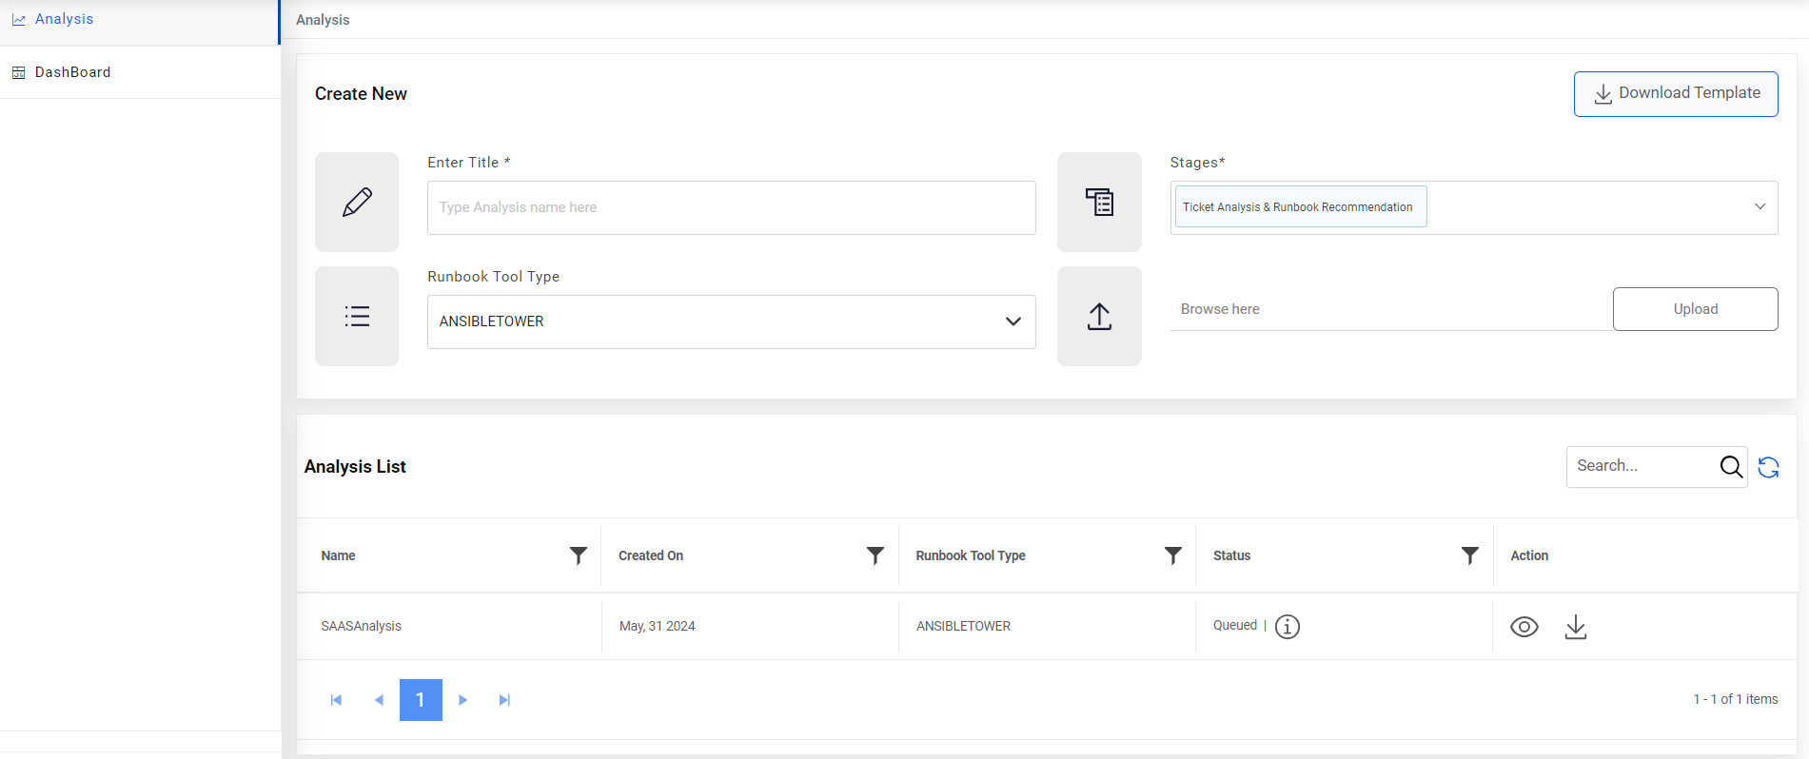This screenshot has height=759, width=1809.
Task: Click the Name column filter icon
Action: [x=578, y=555]
